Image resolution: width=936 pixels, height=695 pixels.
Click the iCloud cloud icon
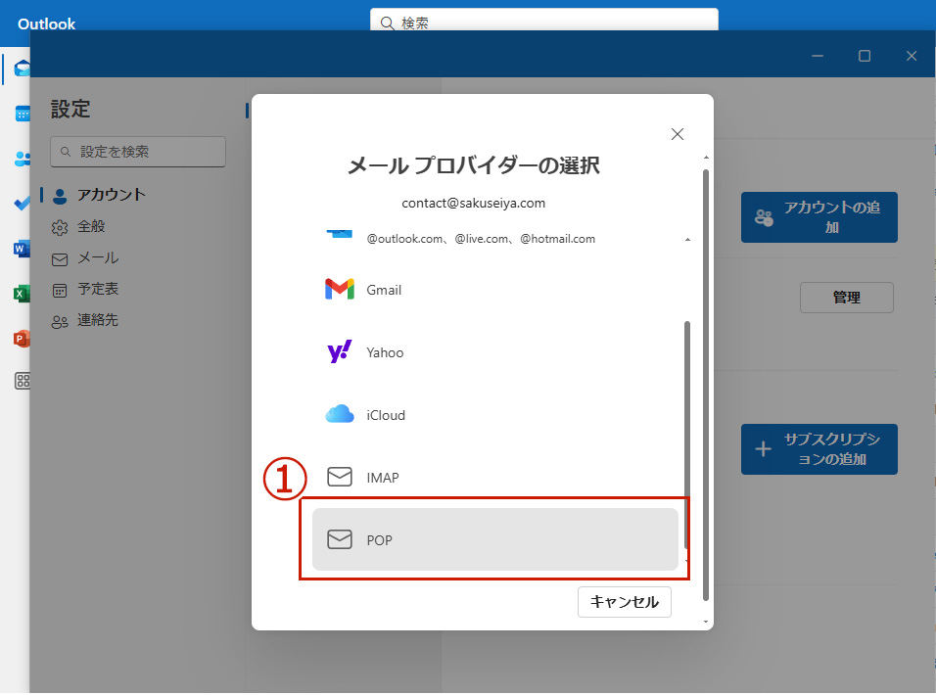(x=340, y=413)
